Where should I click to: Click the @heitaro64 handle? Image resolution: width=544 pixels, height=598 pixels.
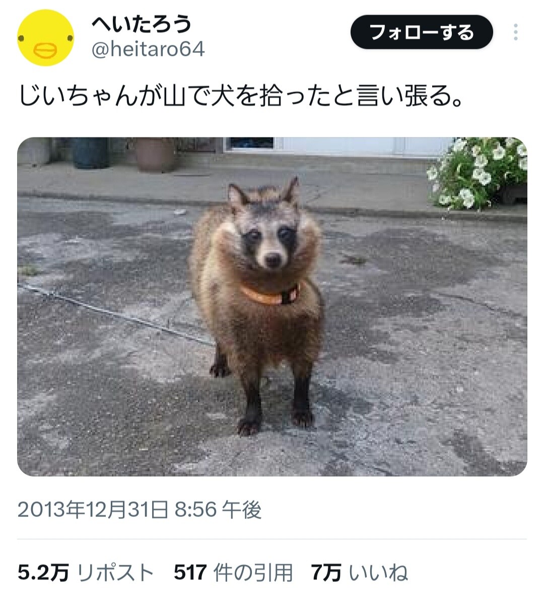click(x=148, y=49)
